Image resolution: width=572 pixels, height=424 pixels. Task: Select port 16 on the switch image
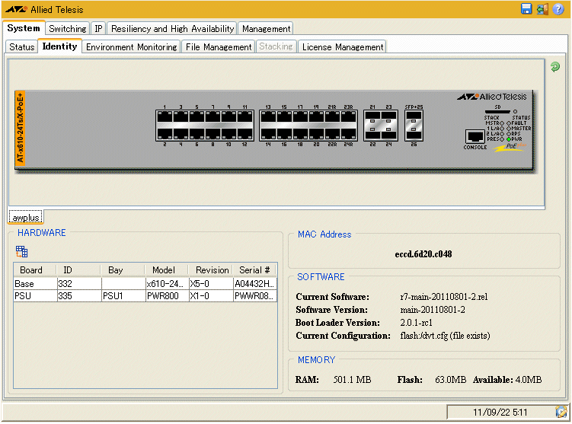click(284, 134)
